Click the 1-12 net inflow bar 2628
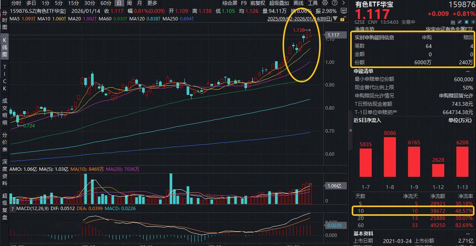Viewport: 476px width, 246px height. (438, 170)
